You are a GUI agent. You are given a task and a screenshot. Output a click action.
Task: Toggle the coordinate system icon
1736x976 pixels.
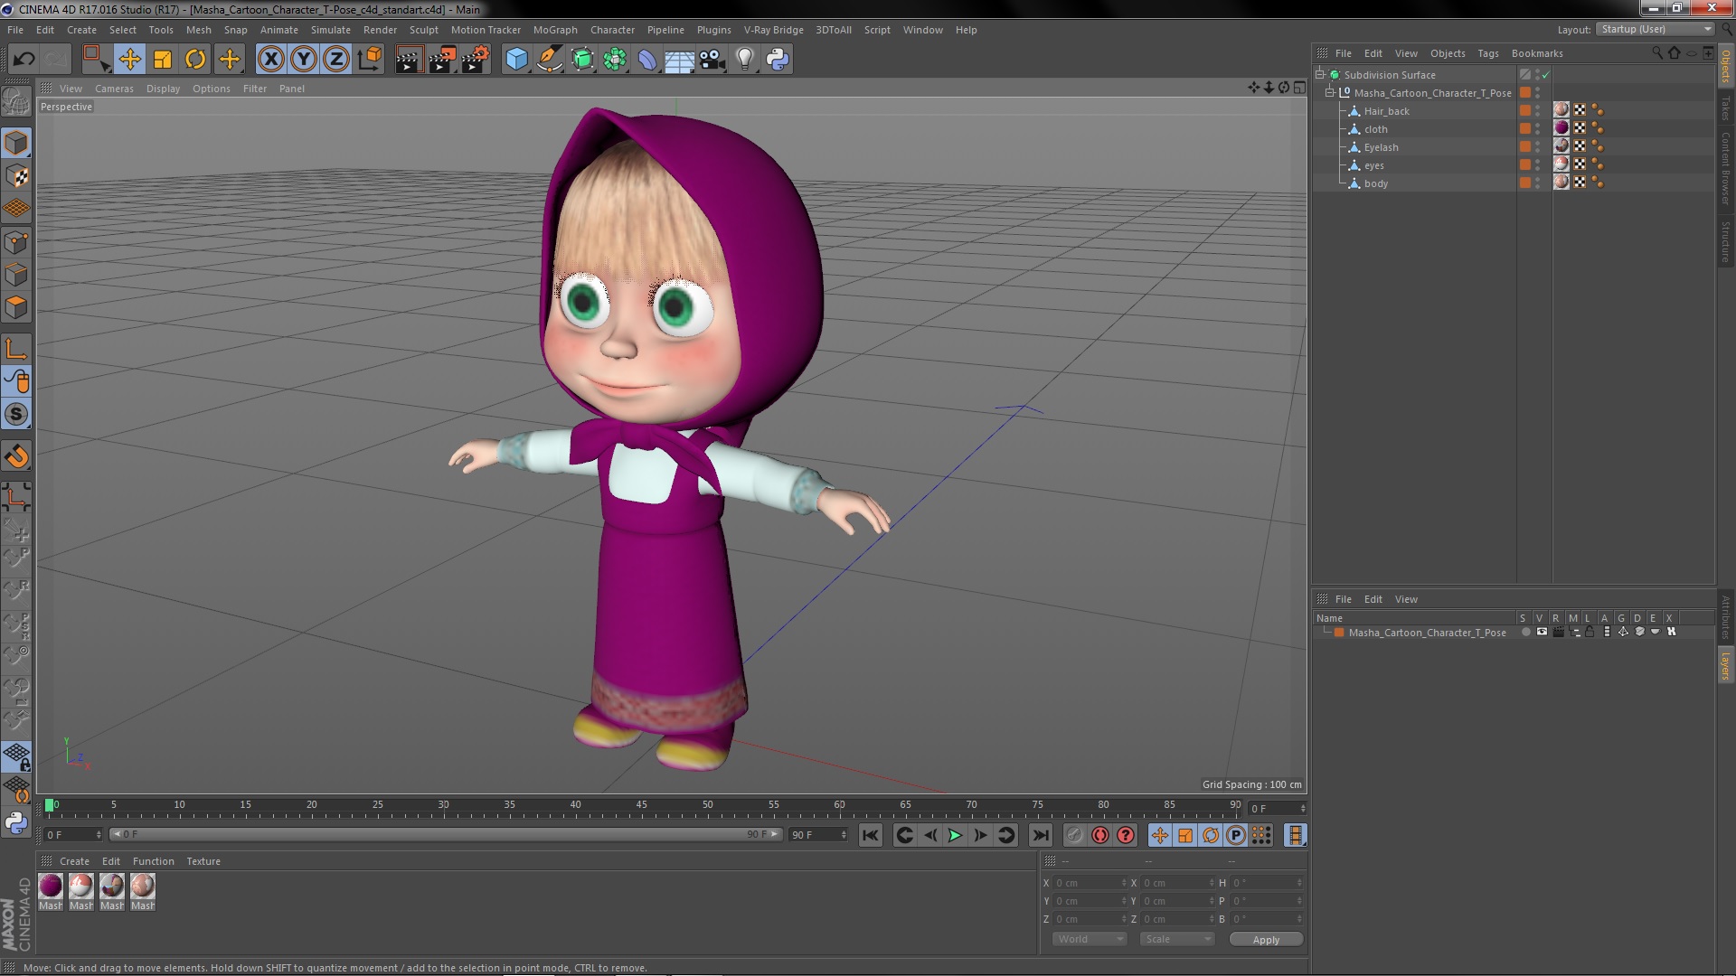tap(370, 60)
